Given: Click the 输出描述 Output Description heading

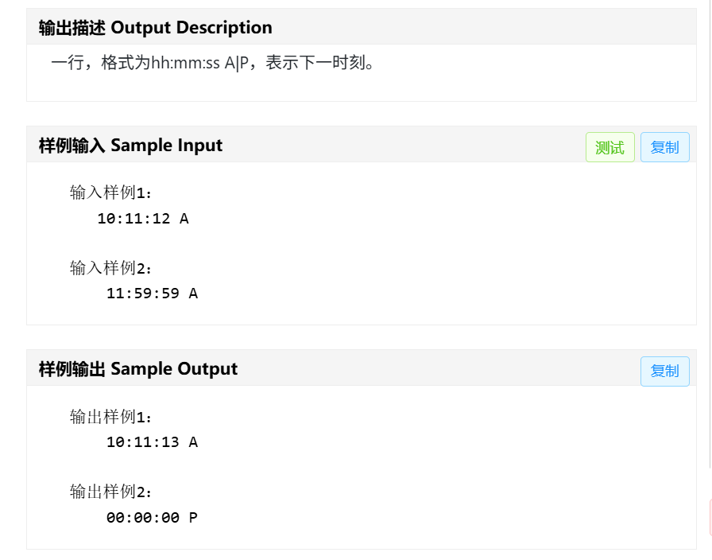Looking at the screenshot, I should tap(155, 28).
